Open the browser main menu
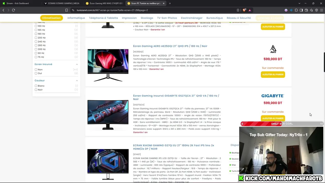This screenshot has width=325, height=183. pos(321,10)
